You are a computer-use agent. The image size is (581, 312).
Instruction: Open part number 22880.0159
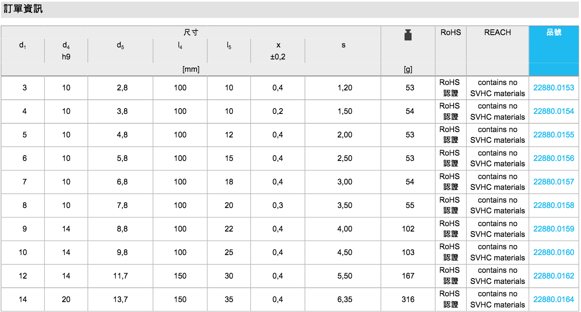tap(553, 229)
